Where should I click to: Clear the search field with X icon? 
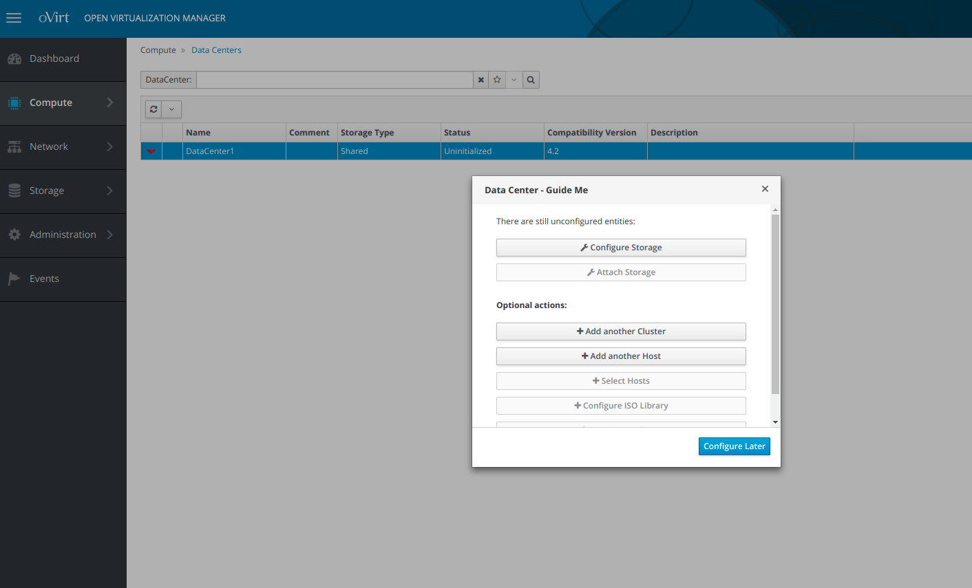tap(481, 80)
